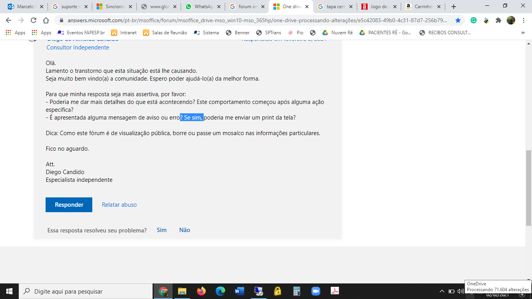Switch to the 'forum on' Google tab
The width and height of the screenshot is (532, 299).
tap(248, 7)
